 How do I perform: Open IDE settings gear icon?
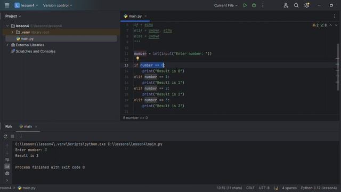pos(307,5)
